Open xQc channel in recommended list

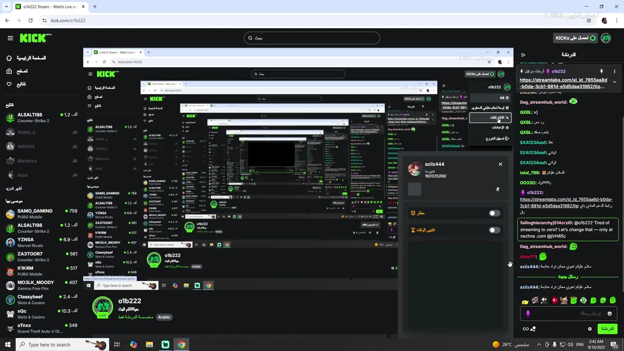[x=41, y=313]
